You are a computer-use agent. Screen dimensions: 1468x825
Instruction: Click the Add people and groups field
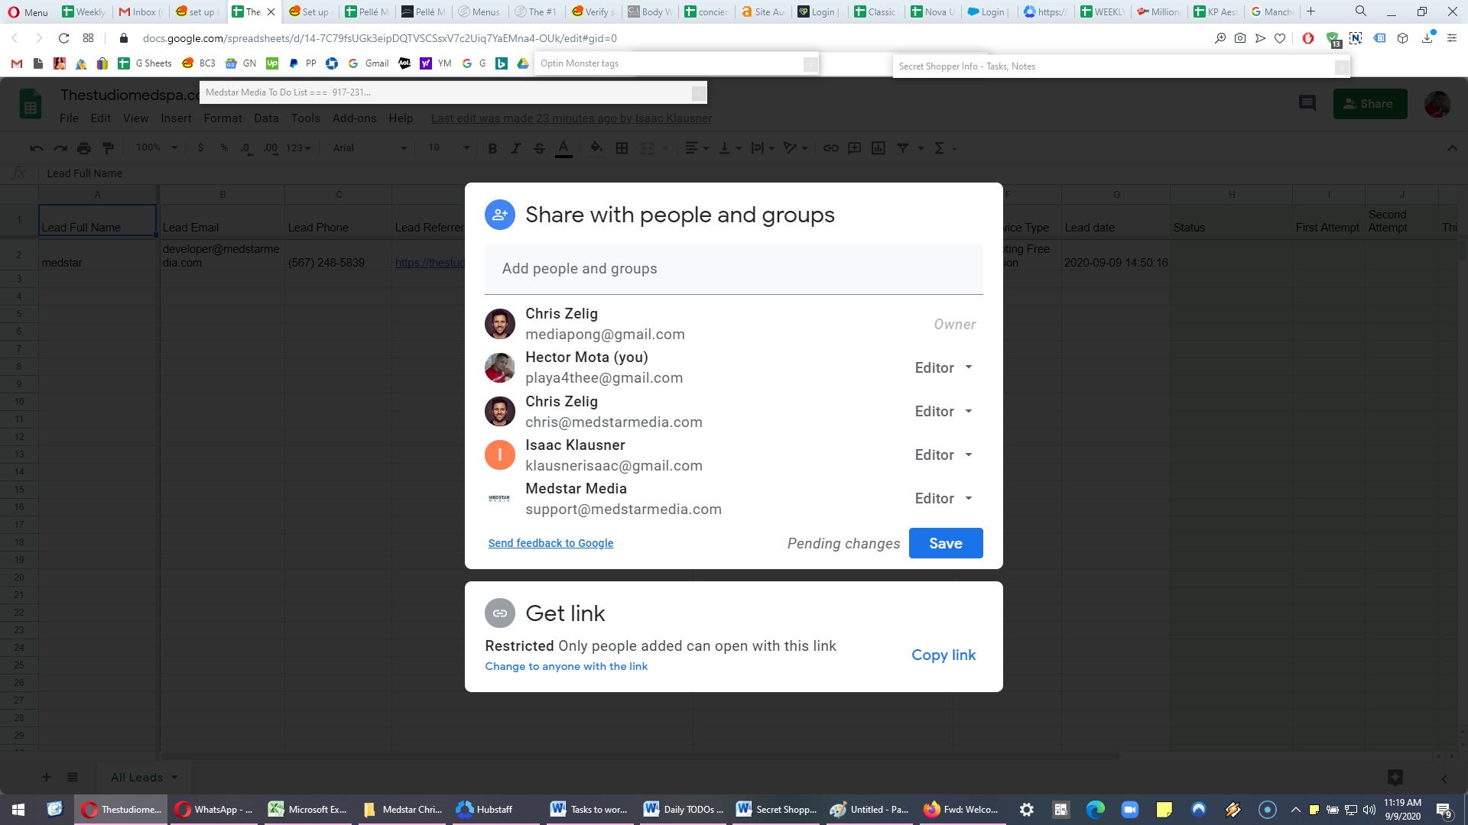point(734,269)
